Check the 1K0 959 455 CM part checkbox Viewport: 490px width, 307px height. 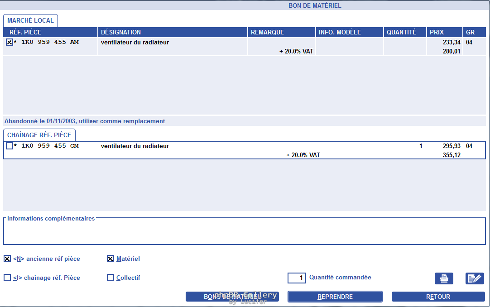click(x=10, y=146)
